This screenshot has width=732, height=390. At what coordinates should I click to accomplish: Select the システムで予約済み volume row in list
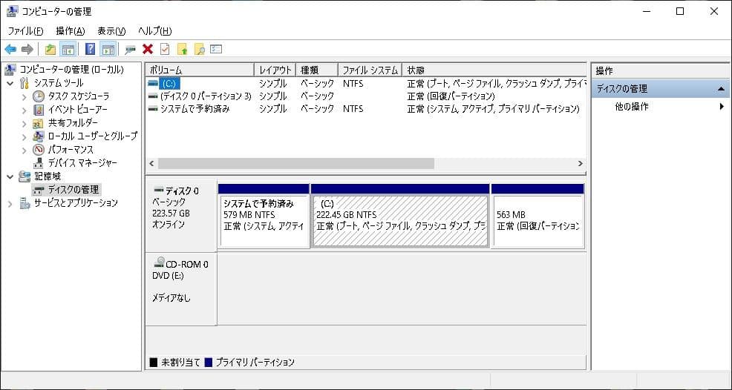(x=366, y=110)
